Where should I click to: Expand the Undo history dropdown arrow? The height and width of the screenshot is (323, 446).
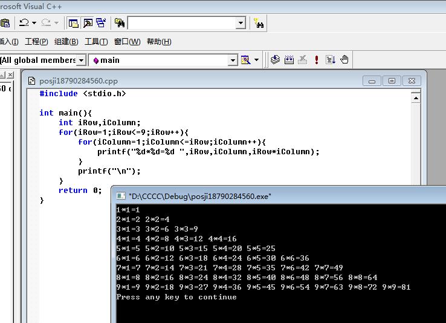[x=34, y=23]
